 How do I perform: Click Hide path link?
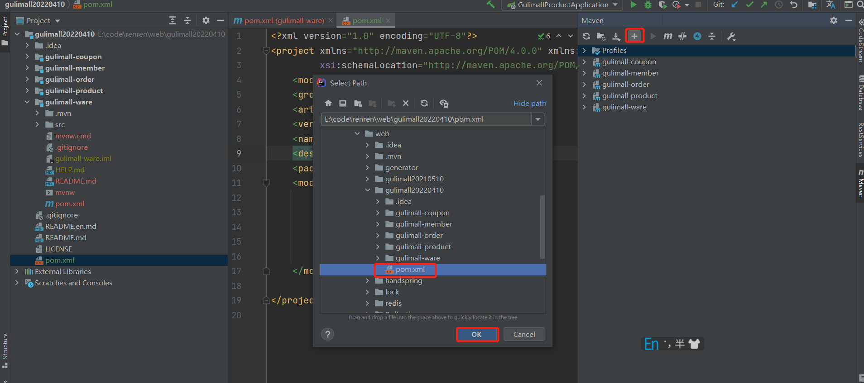(x=529, y=103)
